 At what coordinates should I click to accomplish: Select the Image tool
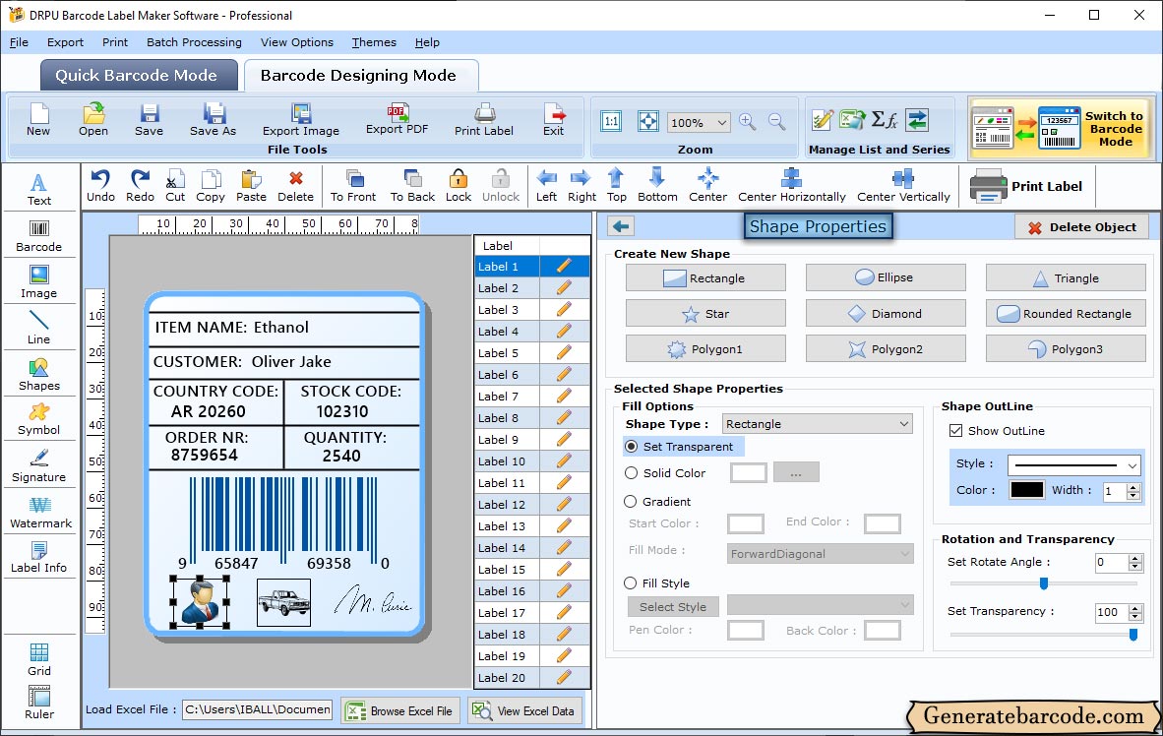coord(38,282)
